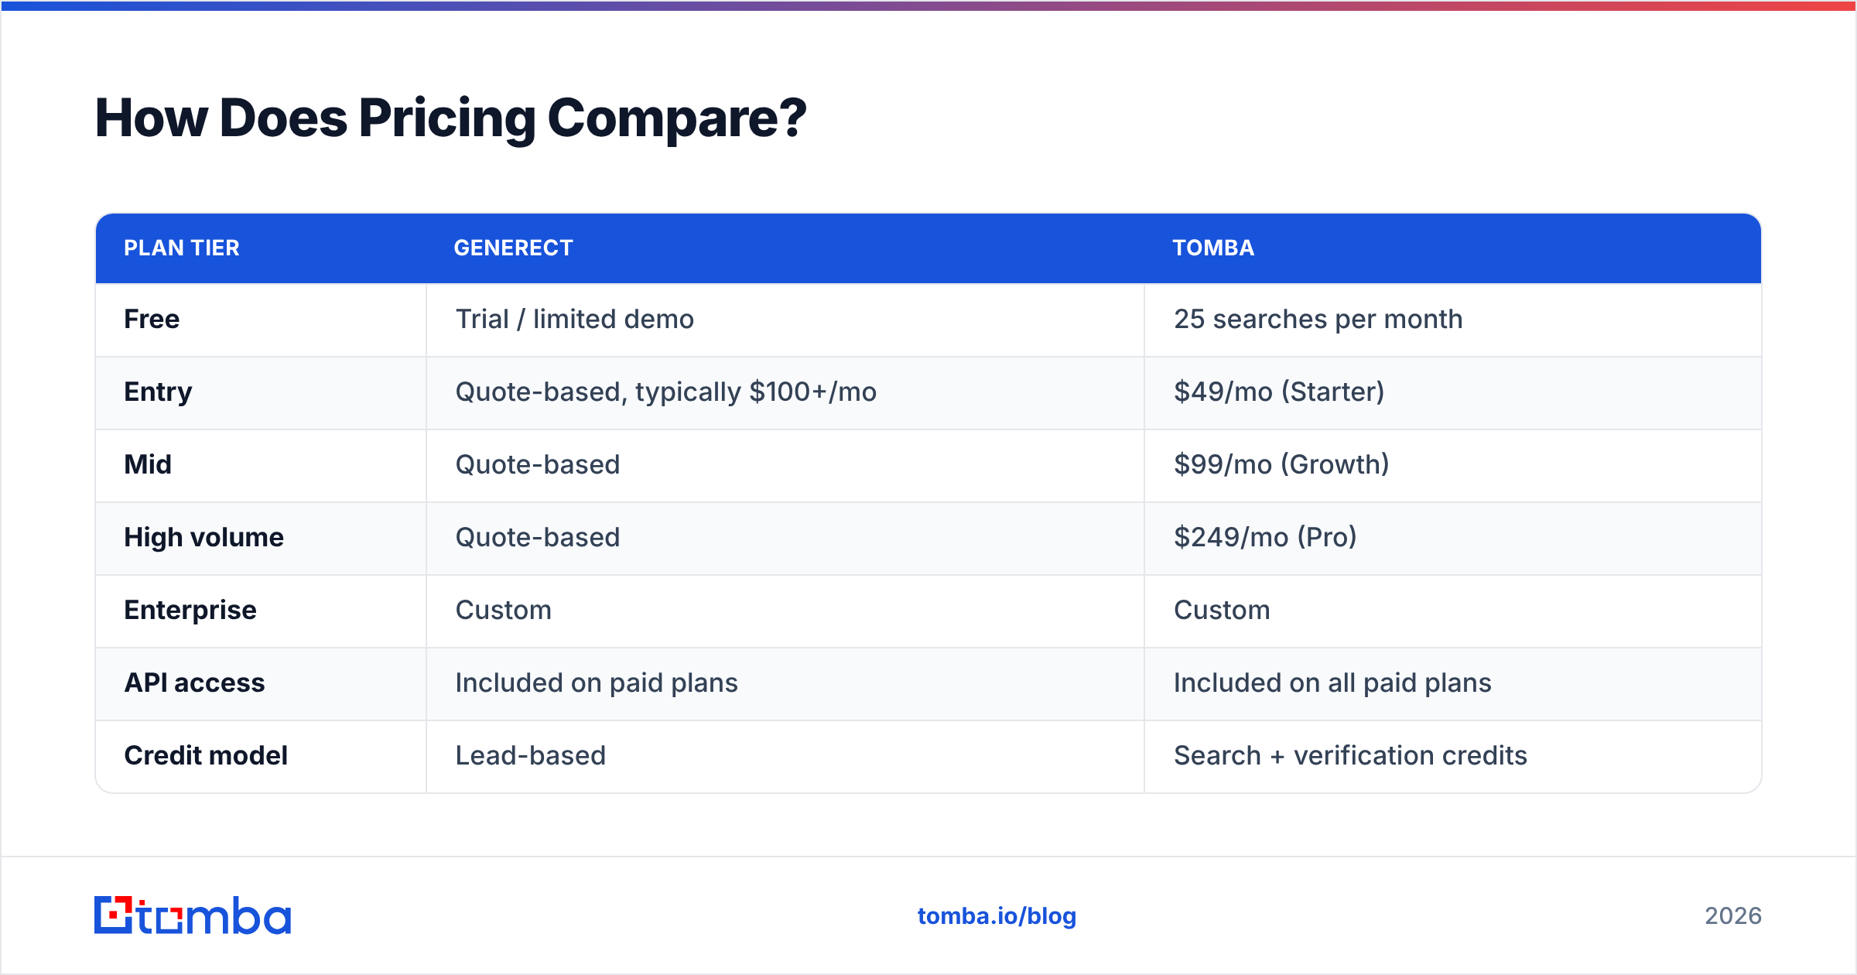Click the 2026 year text in the footer
This screenshot has height=975, width=1857.
tap(1733, 916)
